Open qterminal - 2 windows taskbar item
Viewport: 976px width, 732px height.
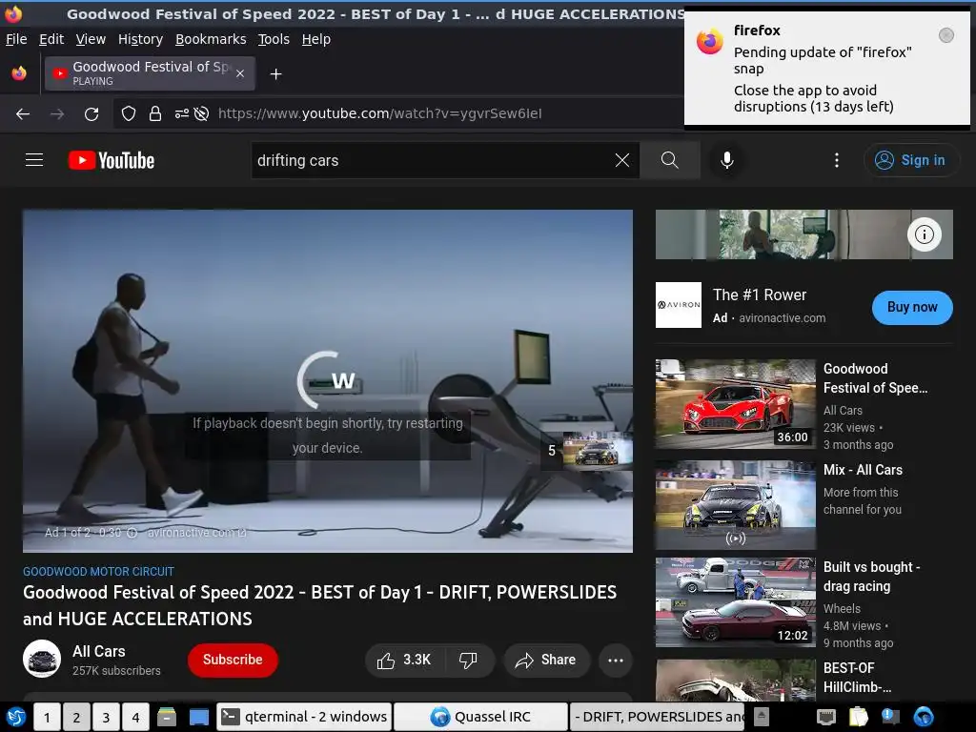point(304,717)
